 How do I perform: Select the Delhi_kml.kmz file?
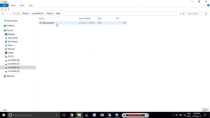[x=82, y=23]
